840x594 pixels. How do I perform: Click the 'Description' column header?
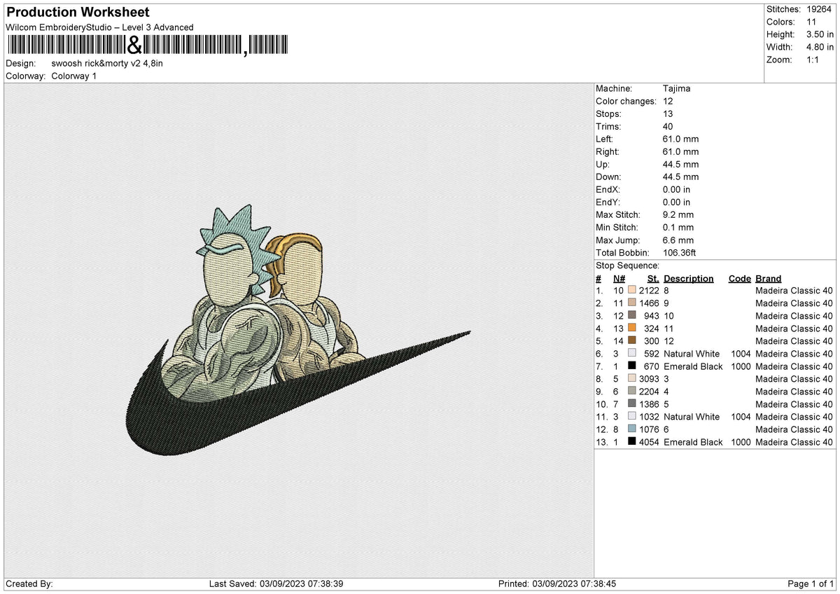tap(689, 278)
